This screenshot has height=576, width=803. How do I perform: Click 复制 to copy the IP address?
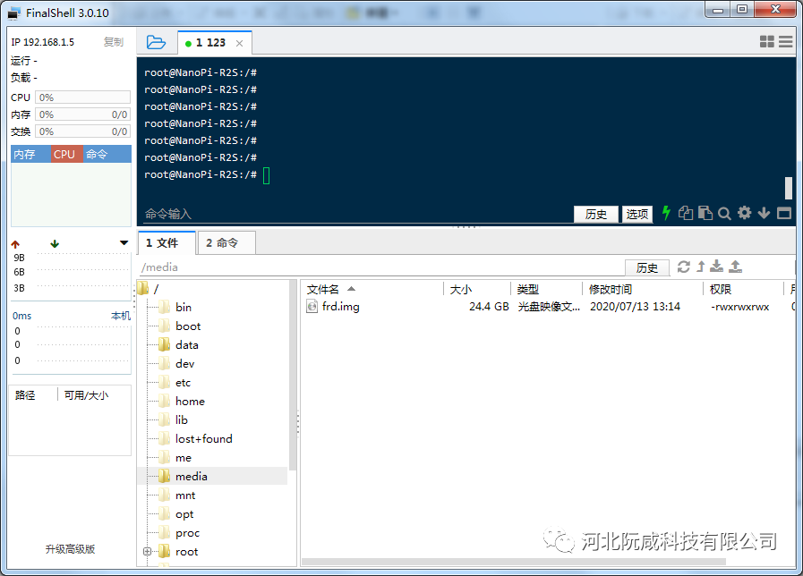pos(113,41)
